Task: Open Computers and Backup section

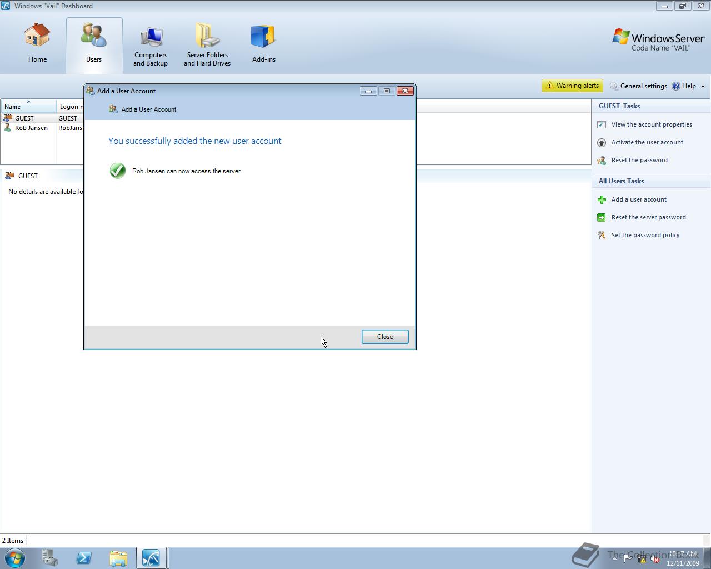Action: tap(151, 47)
